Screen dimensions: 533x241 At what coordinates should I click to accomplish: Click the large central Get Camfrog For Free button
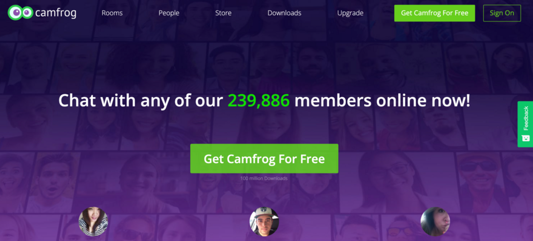point(264,159)
